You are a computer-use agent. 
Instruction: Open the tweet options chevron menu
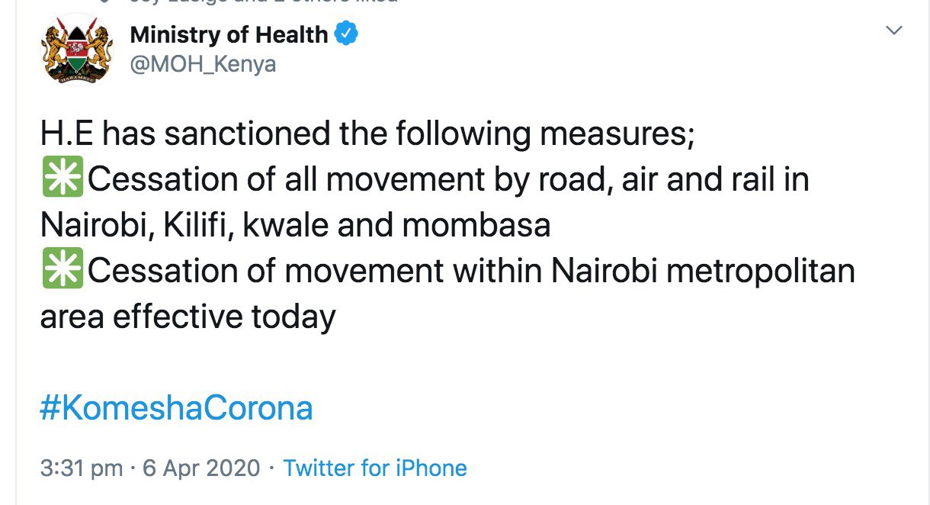click(895, 31)
